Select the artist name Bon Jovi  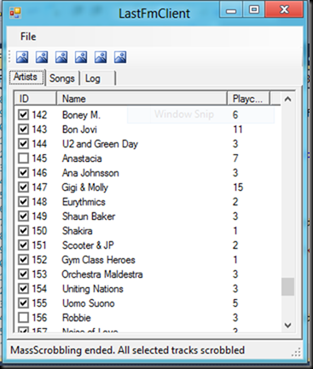(x=79, y=130)
